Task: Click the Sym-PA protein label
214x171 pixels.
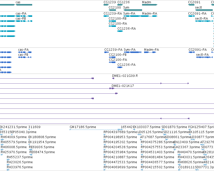Action: 130,50
